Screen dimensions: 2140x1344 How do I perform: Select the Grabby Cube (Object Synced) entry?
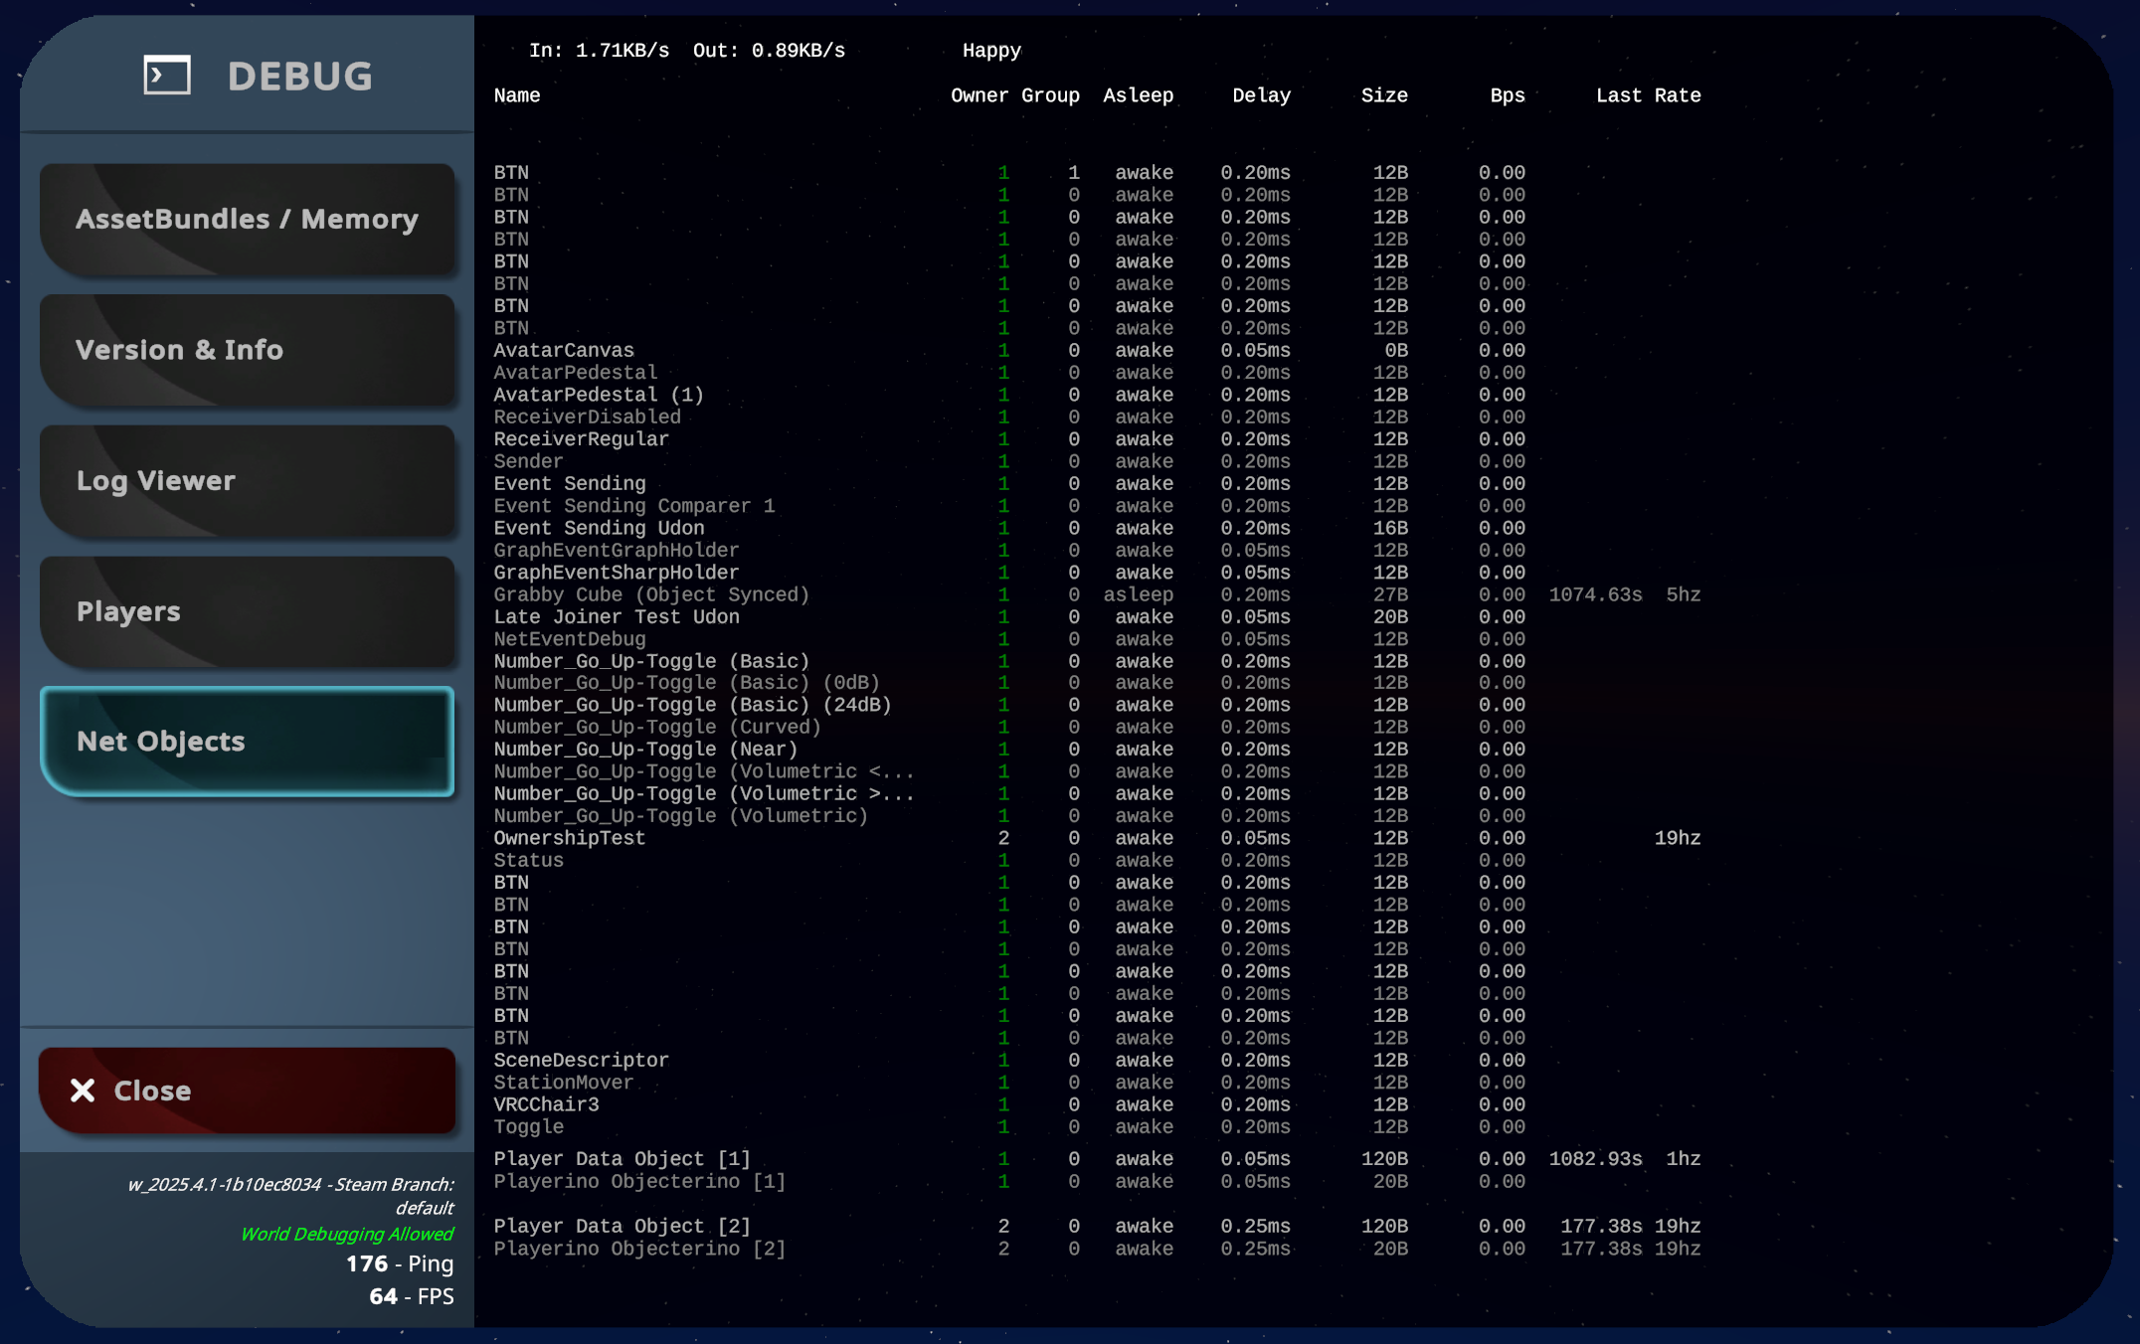651,594
